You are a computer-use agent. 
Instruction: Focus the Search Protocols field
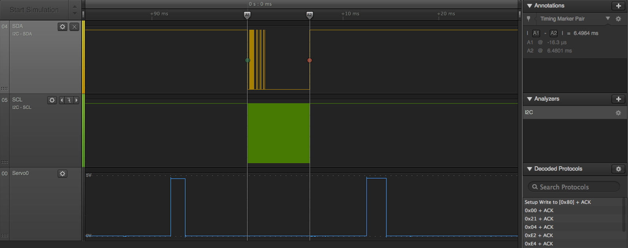(x=574, y=187)
